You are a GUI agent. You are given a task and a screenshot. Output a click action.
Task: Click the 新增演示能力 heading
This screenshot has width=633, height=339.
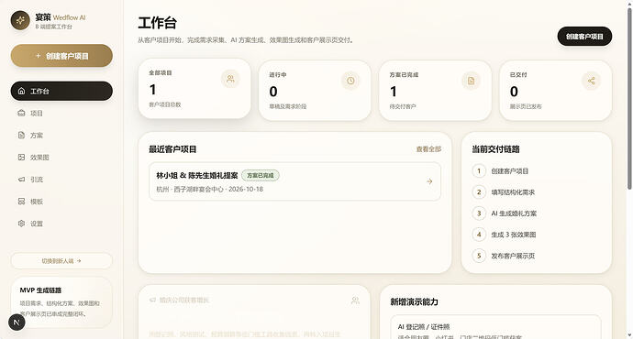pos(414,302)
